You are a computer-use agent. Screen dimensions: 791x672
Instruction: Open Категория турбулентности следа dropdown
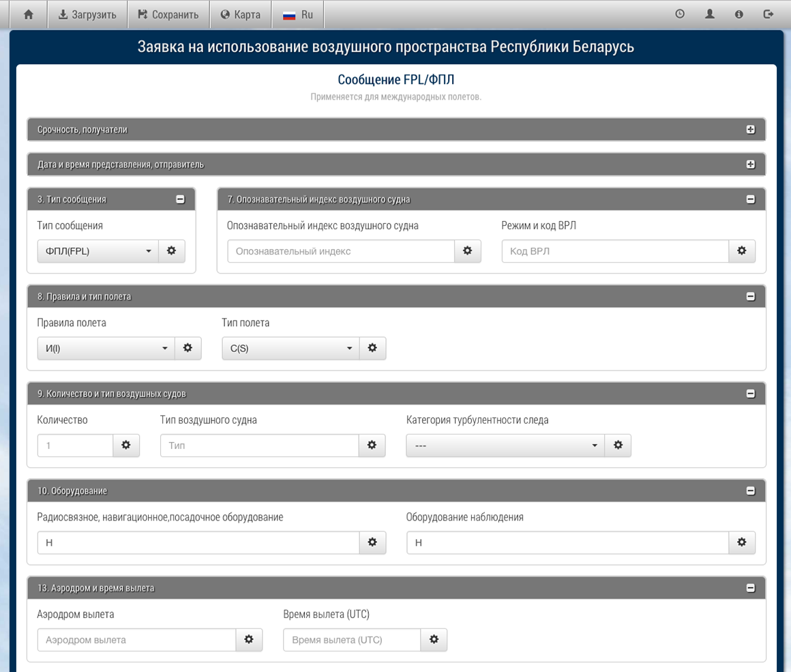click(505, 445)
